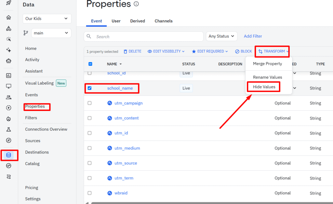
Task: Click the compass icon in left rail
Action: coord(9,140)
